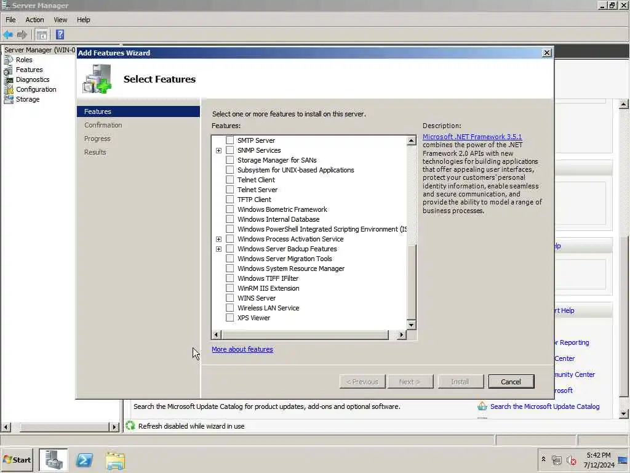
Task: Open Microsoft .NET Framework 3.5.1 description link
Action: (x=472, y=137)
